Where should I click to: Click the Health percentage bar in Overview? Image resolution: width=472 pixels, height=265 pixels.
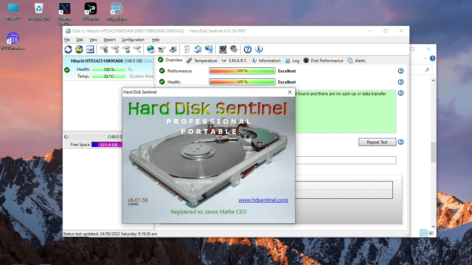(242, 82)
